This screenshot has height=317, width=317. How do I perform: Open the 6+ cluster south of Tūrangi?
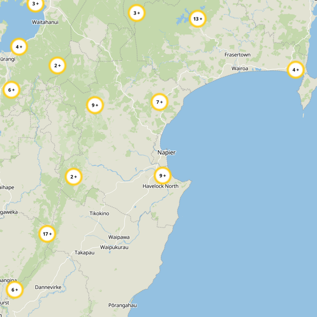point(11,90)
